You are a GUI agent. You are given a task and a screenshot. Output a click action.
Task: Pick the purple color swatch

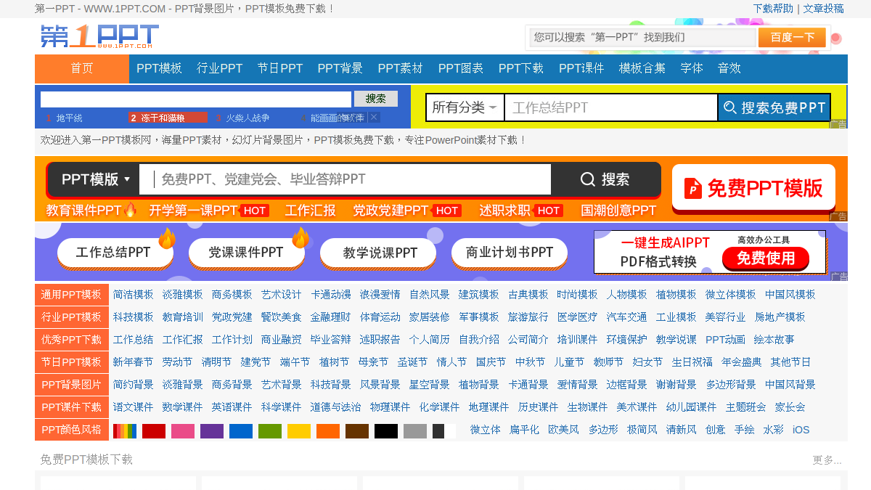212,431
